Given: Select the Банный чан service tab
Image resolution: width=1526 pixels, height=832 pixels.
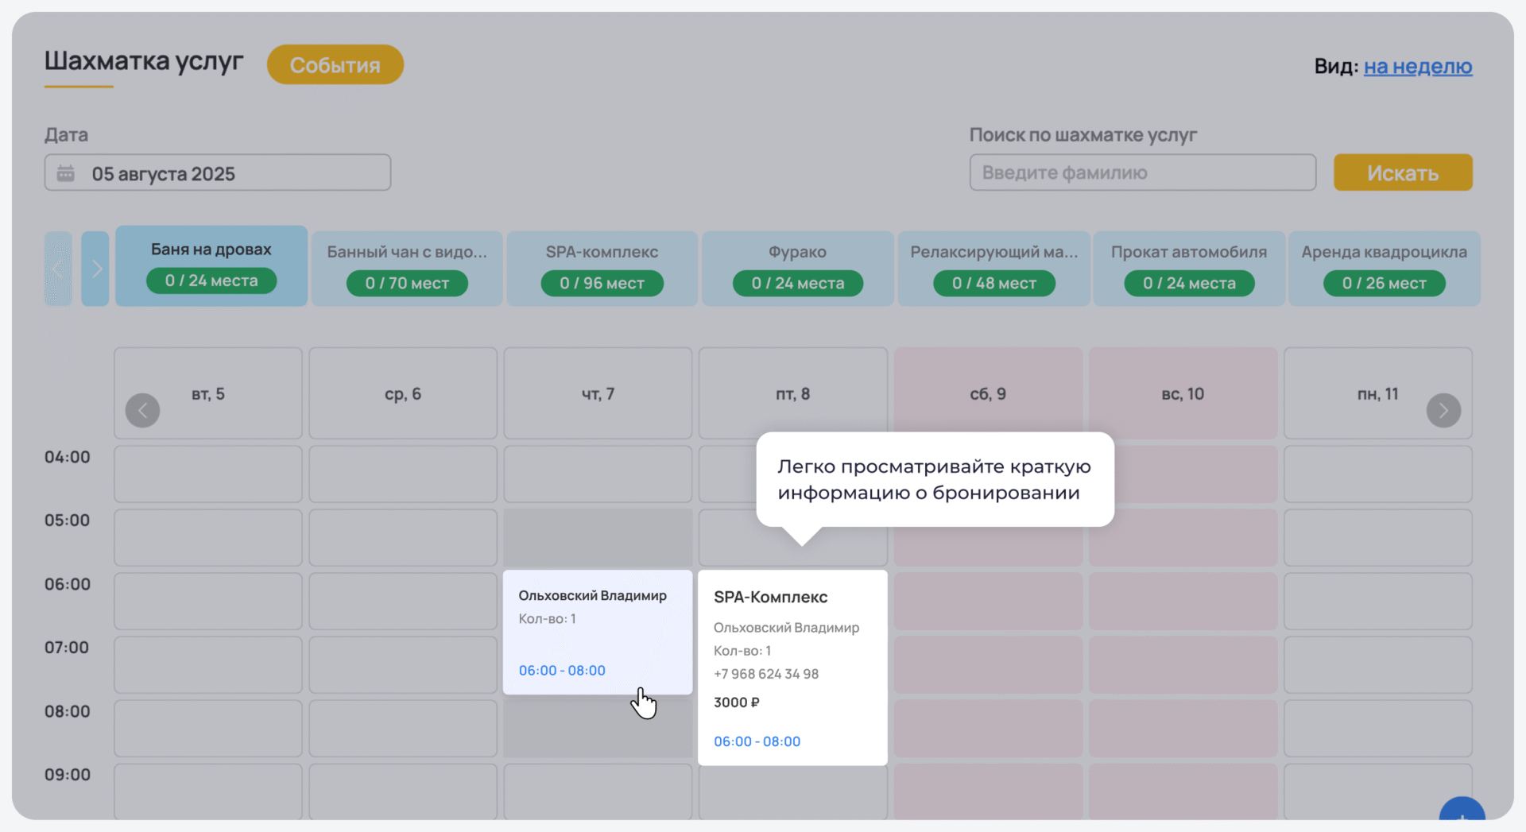Looking at the screenshot, I should point(407,269).
